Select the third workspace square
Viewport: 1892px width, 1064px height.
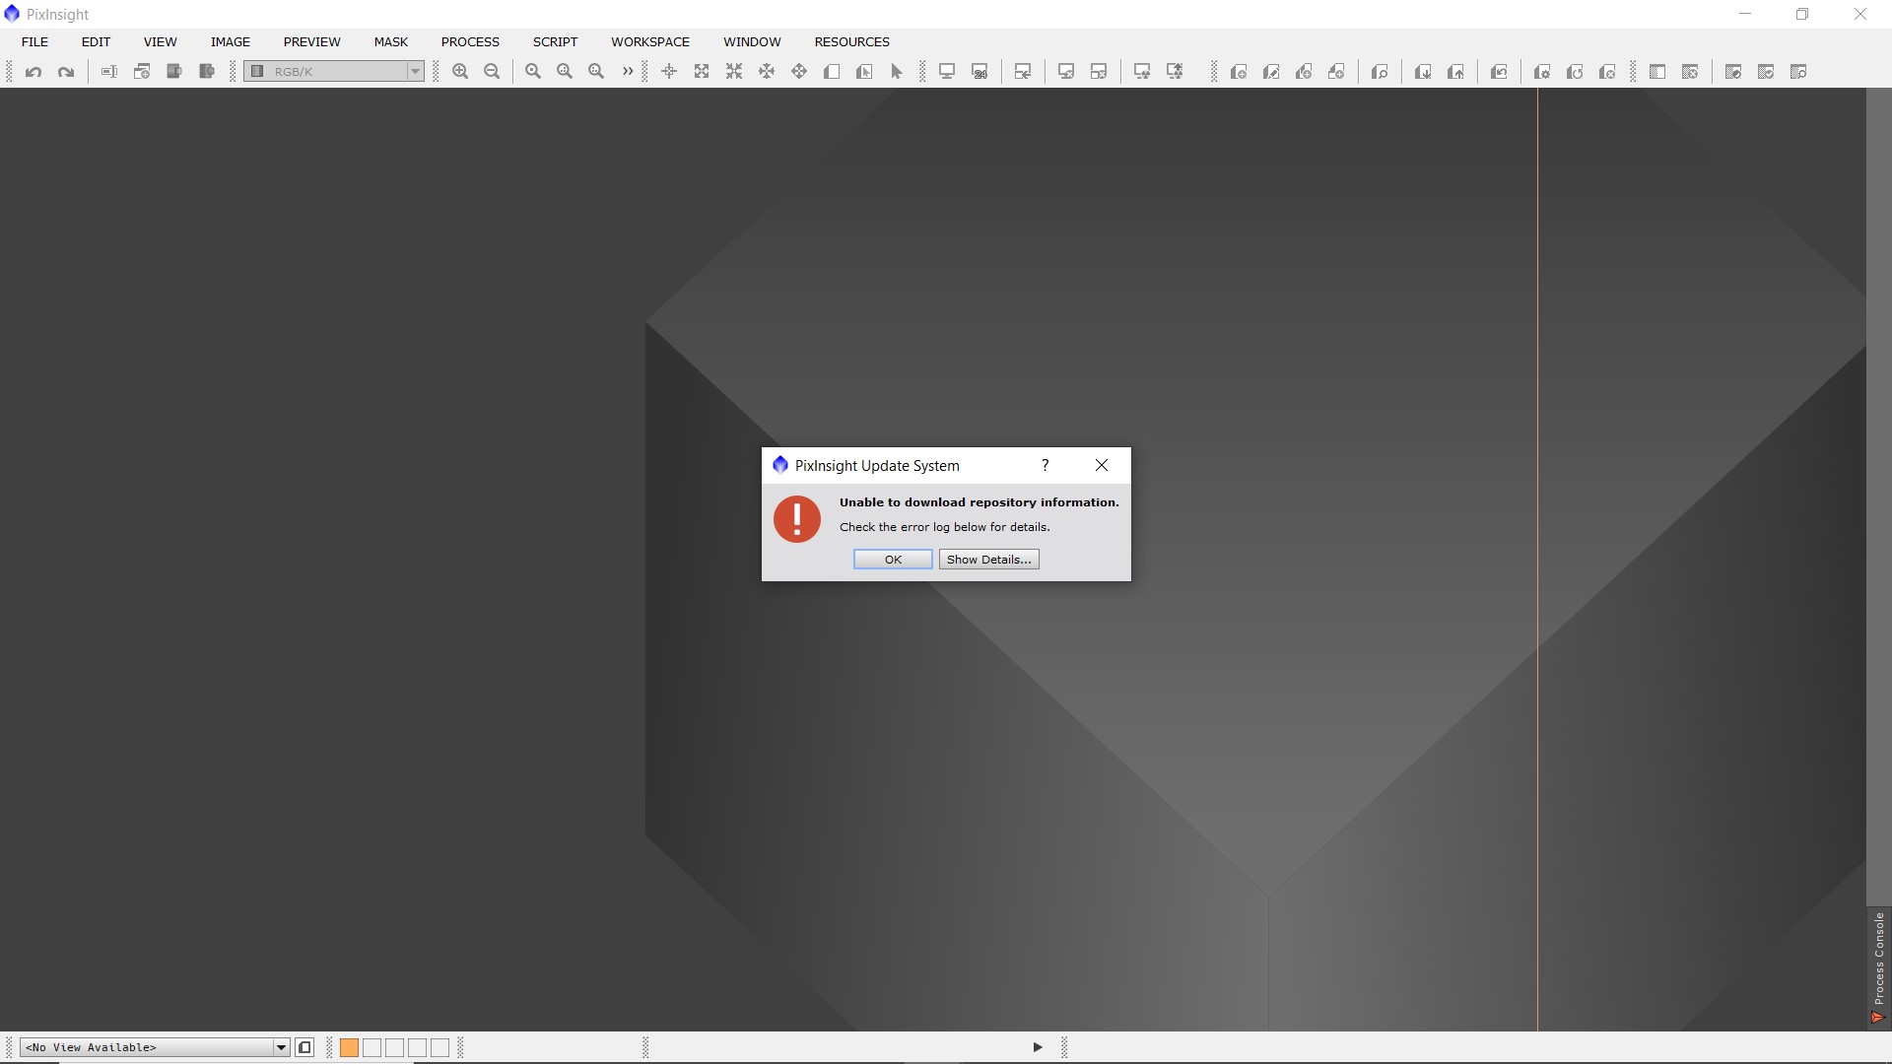pyautogui.click(x=394, y=1047)
